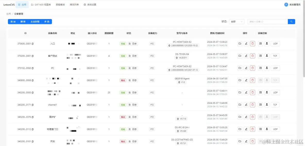Click model text DS-IPC-B12H-I
Viewport: 305px width, 146px height.
[182, 127]
